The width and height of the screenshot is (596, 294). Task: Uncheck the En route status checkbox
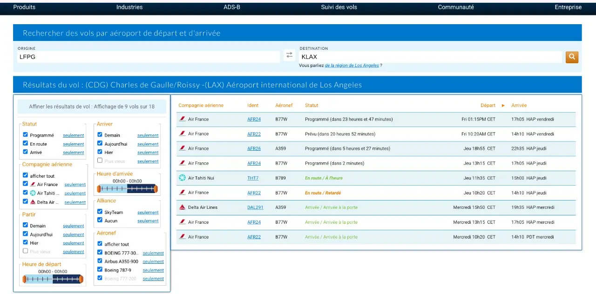click(25, 143)
